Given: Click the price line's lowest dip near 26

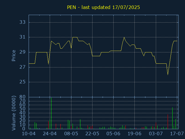Looking at the screenshot, I should pyautogui.click(x=168, y=75).
